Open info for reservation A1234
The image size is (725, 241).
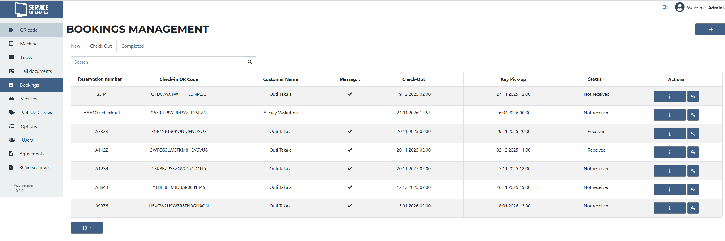(670, 171)
